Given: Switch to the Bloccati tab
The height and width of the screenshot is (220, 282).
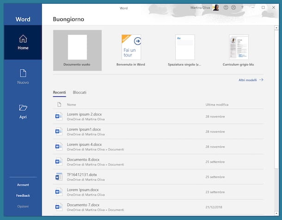Looking at the screenshot, I should point(80,92).
